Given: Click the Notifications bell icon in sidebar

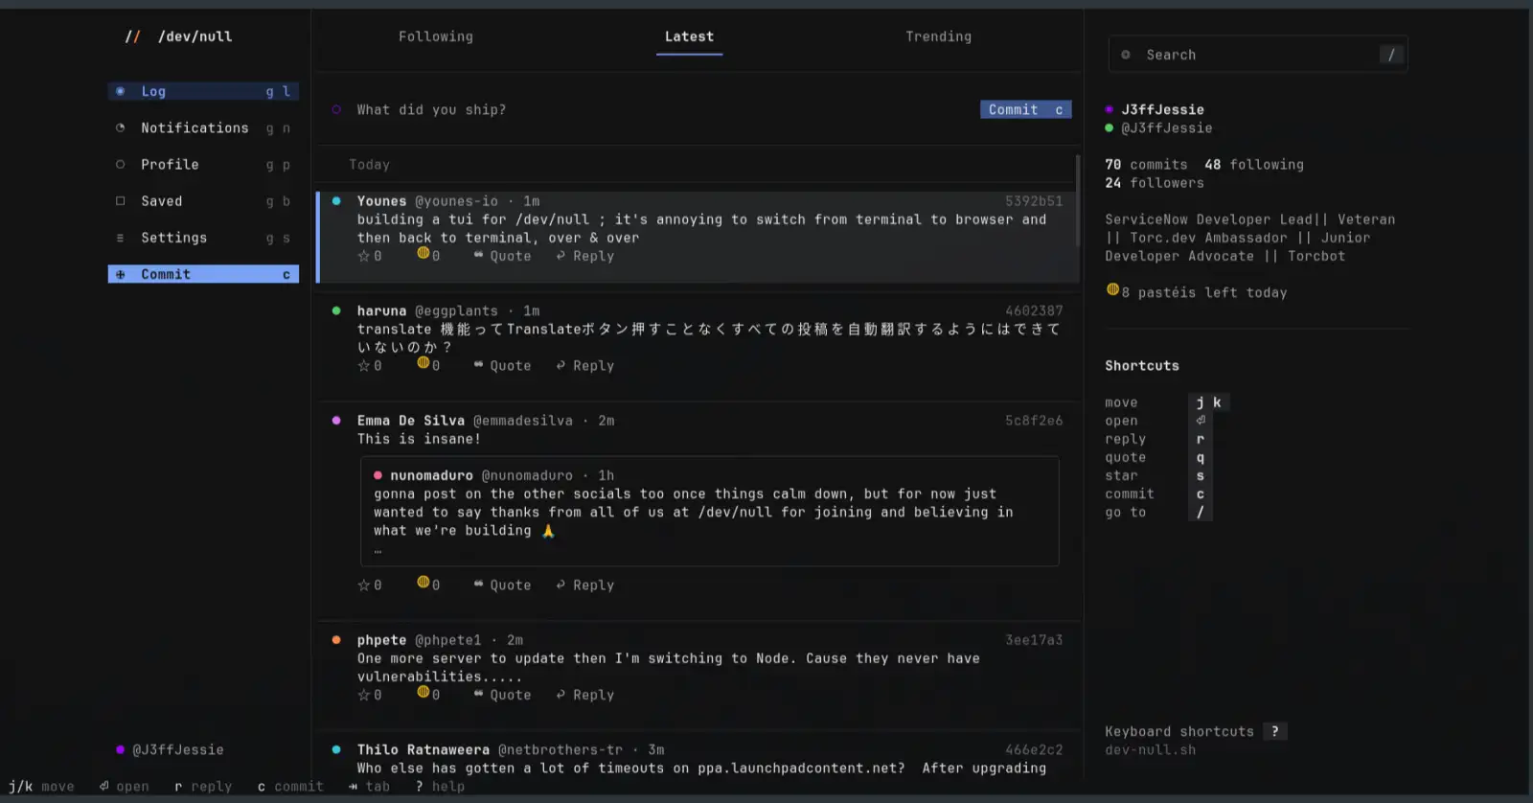Looking at the screenshot, I should pos(120,127).
